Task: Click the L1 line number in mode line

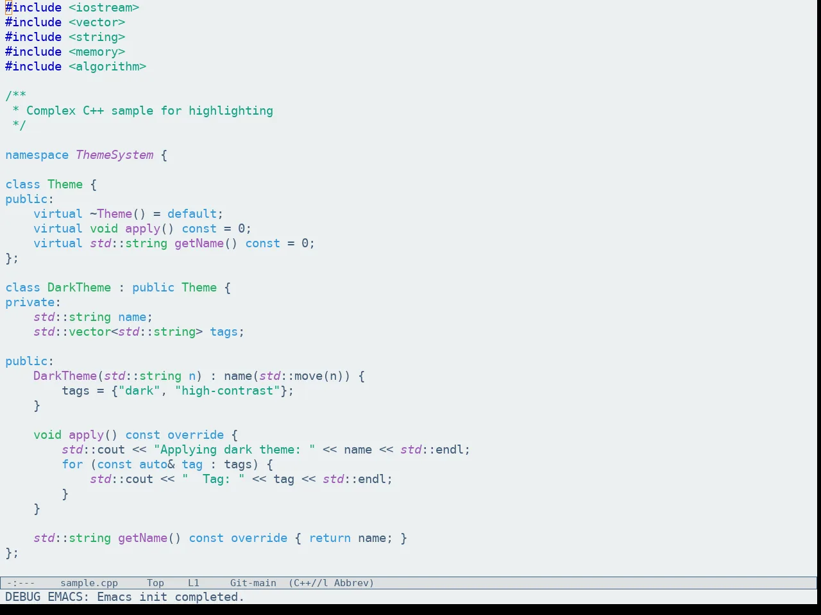Action: [194, 583]
